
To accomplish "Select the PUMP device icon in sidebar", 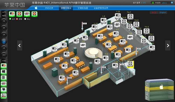I will click(x=4, y=90).
